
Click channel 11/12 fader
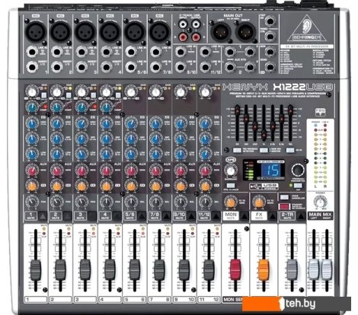(x=209, y=269)
